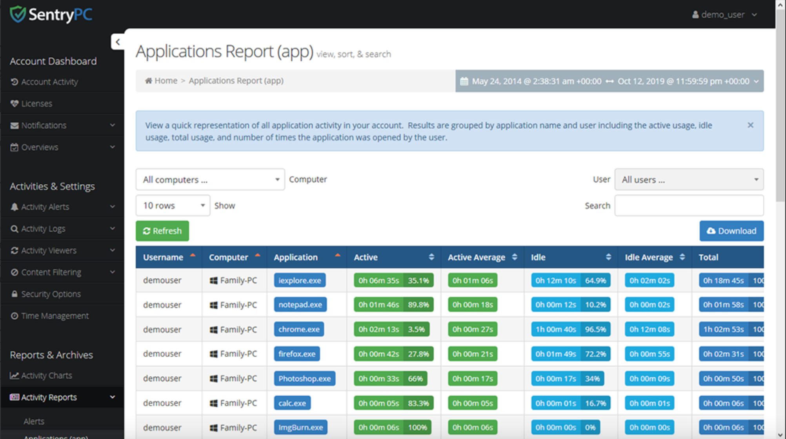Toggle sort order on the Username column
Viewport: 786px width, 439px height.
pos(193,255)
